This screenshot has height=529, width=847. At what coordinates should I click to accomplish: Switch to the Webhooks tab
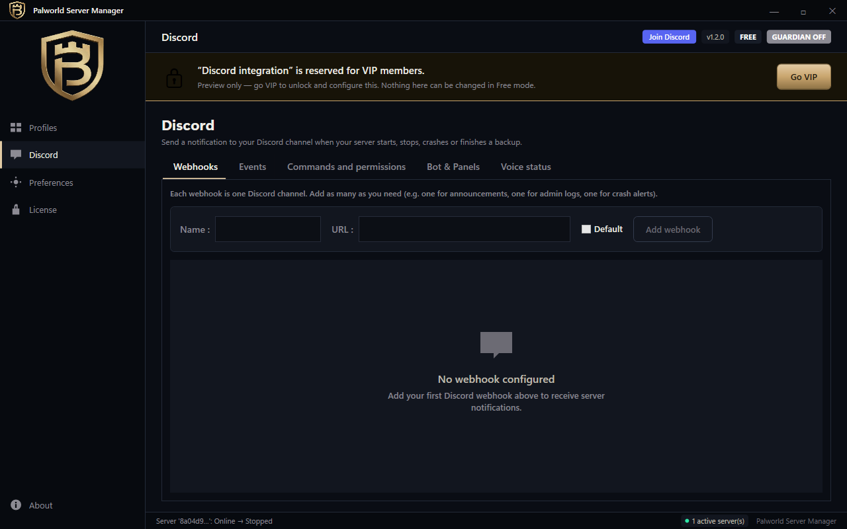(x=195, y=167)
